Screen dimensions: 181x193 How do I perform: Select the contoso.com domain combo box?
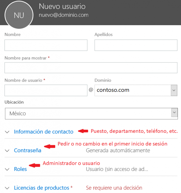(x=136, y=90)
